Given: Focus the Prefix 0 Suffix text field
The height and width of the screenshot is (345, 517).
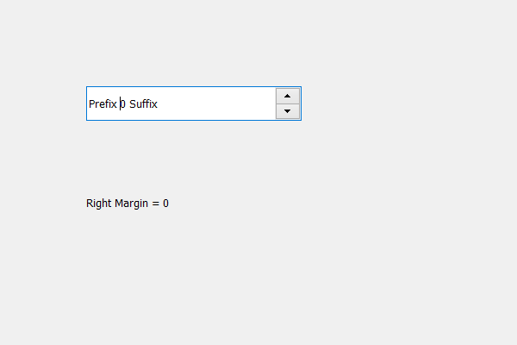Looking at the screenshot, I should tap(181, 103).
